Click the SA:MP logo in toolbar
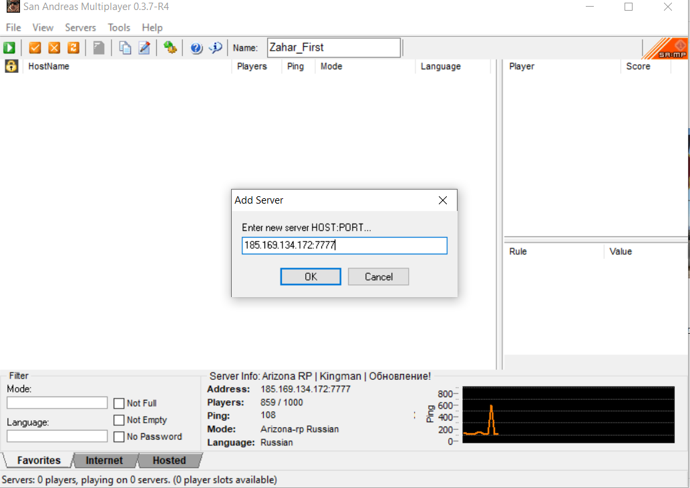This screenshot has height=488, width=690. click(x=665, y=48)
